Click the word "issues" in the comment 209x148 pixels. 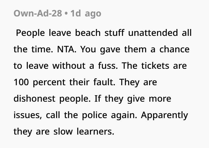click(x=27, y=115)
